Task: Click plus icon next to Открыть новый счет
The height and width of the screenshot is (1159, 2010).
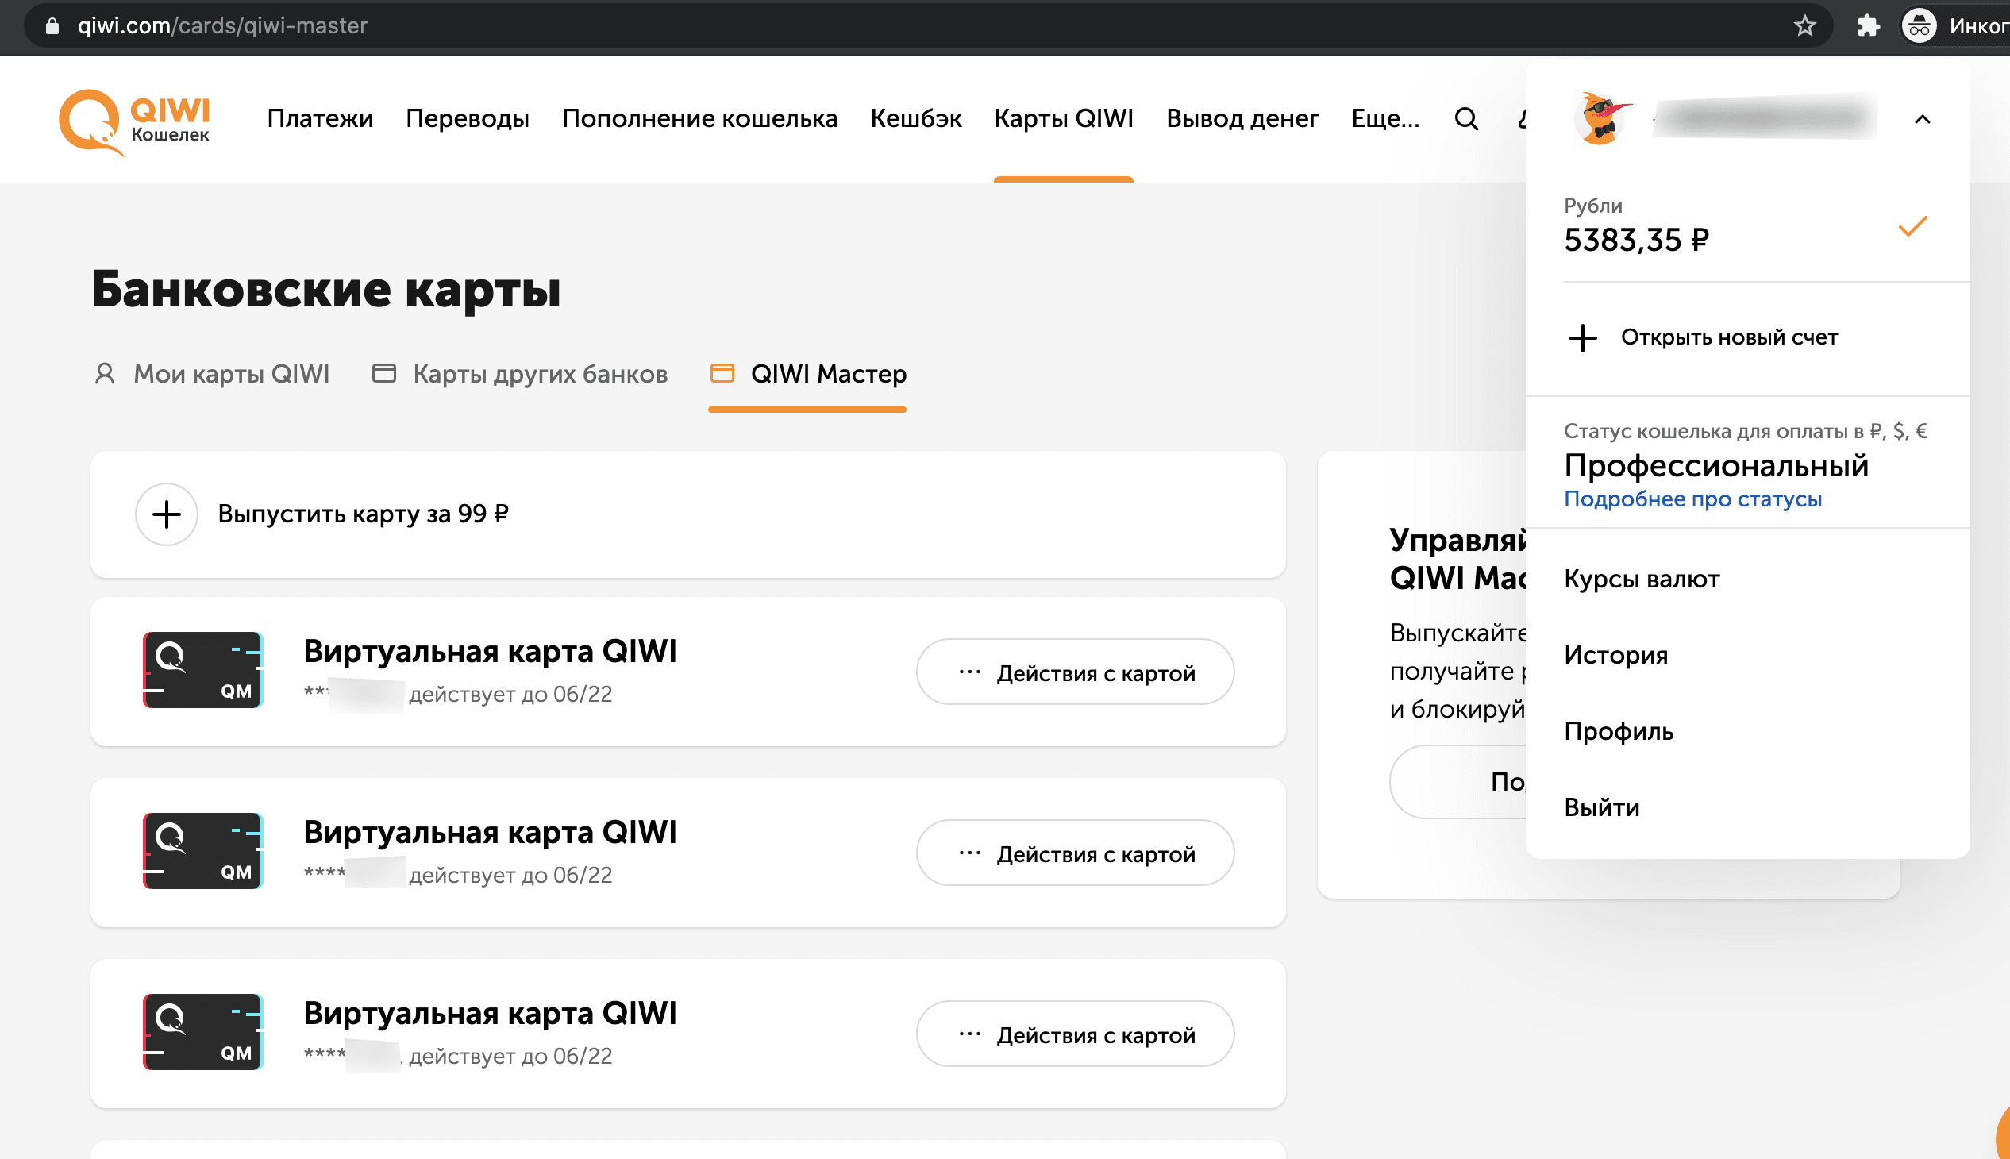Action: point(1583,337)
